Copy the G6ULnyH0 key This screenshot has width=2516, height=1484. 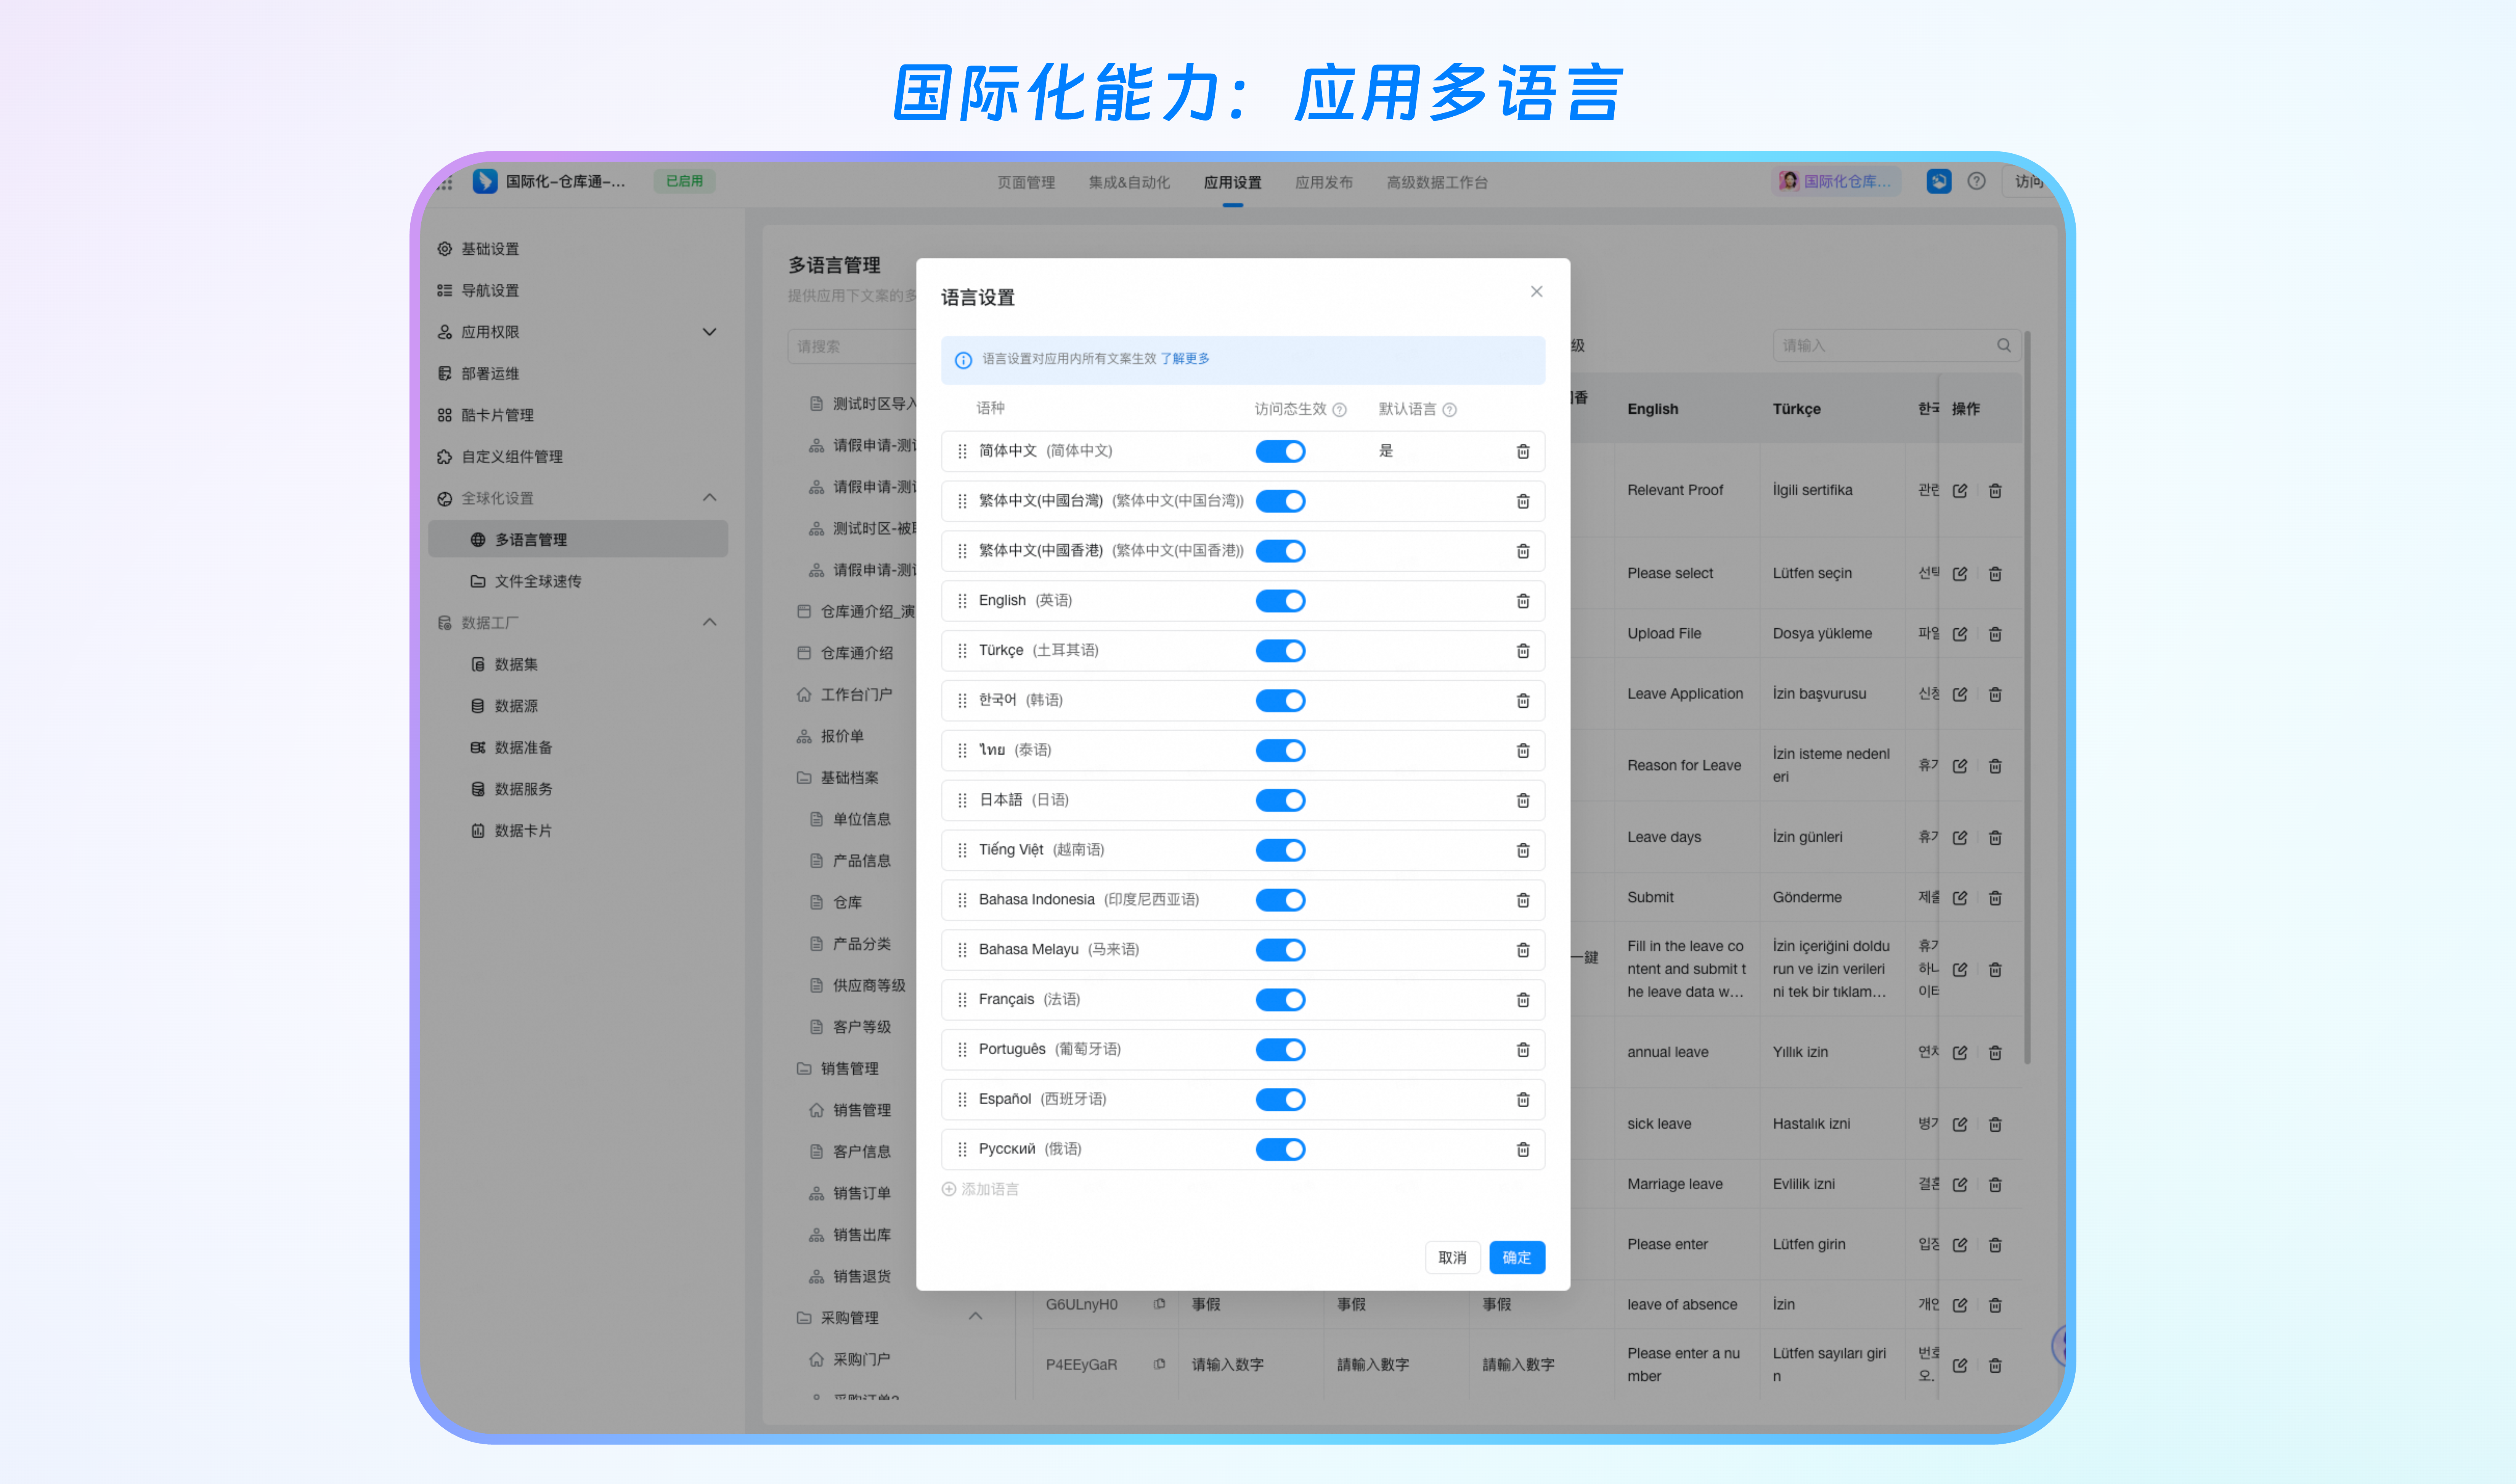1159,1304
